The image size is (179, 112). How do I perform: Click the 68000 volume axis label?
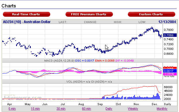(168, 87)
